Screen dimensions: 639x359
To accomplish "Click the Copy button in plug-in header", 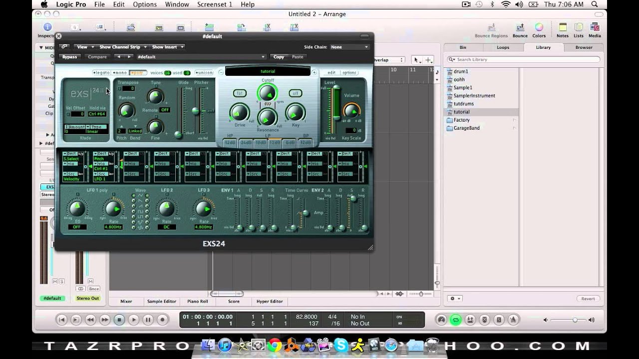I will click(279, 57).
